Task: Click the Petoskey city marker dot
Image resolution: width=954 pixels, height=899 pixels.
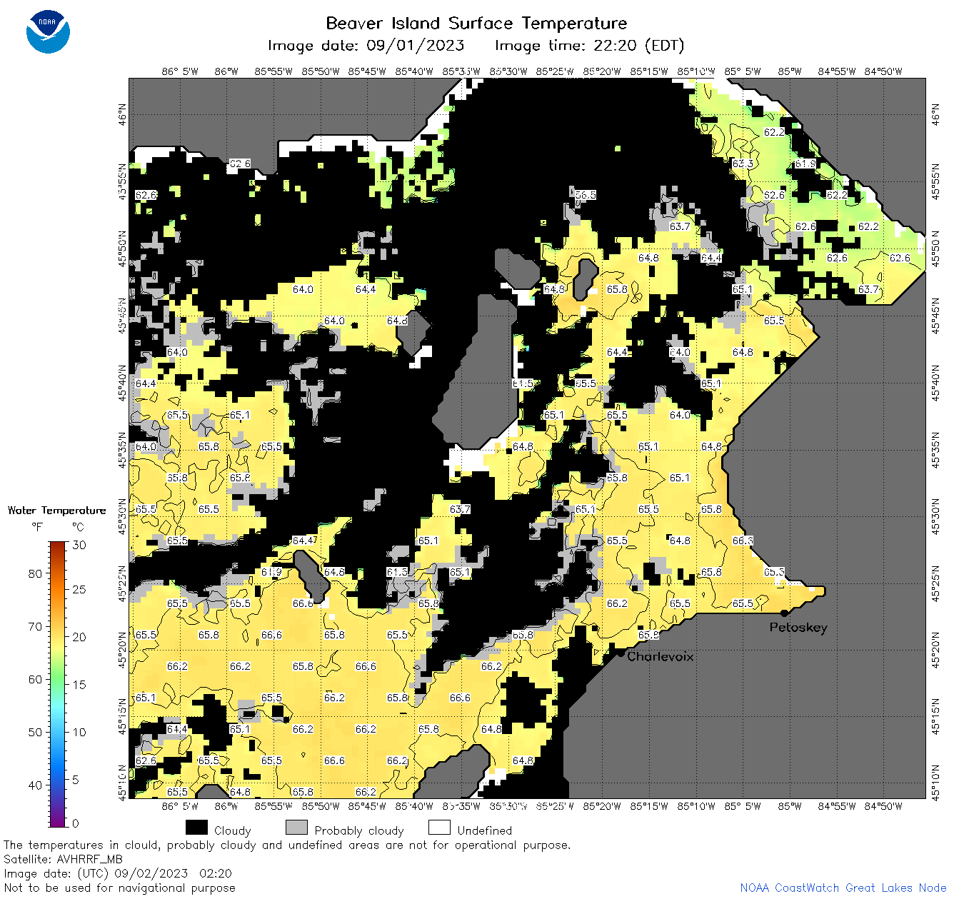Action: (784, 613)
